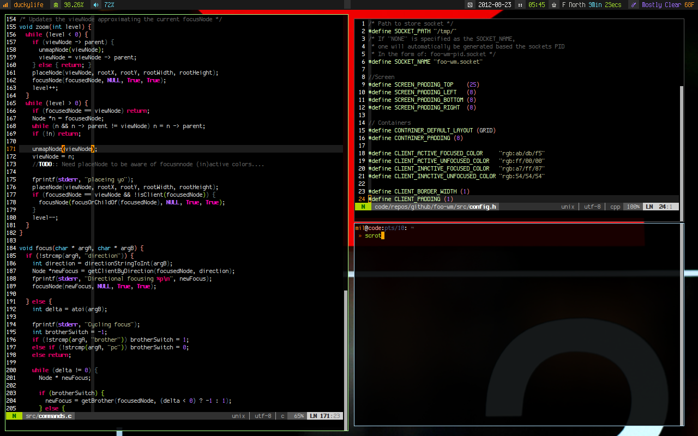
Task: Click the 'cpp' filetype in config.h statusline
Action: coord(615,207)
